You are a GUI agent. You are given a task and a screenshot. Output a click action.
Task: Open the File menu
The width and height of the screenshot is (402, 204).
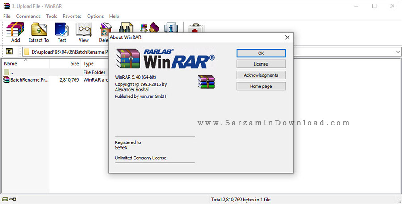coord(7,16)
